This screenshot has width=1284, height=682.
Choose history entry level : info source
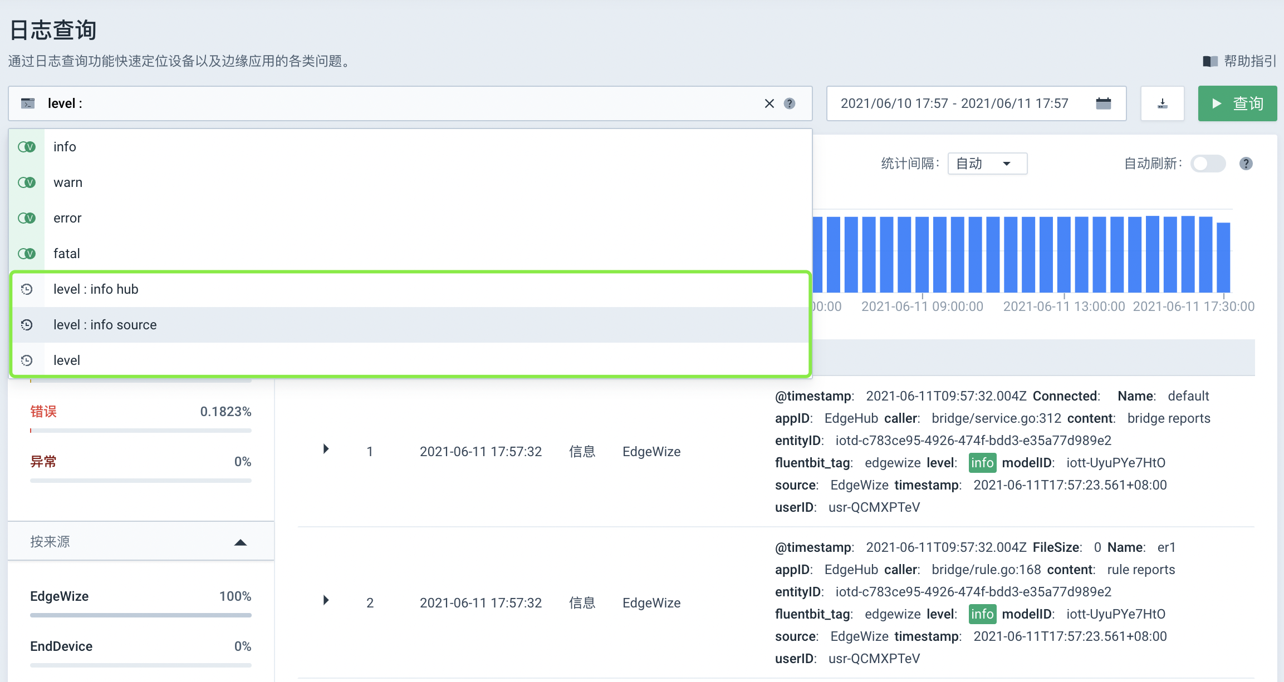point(410,325)
